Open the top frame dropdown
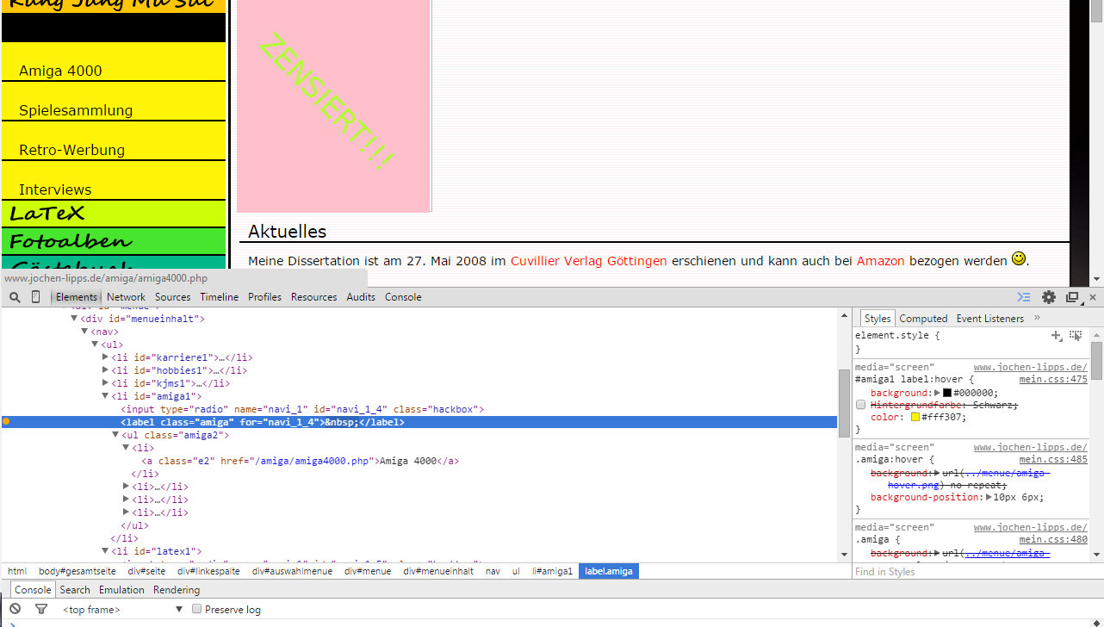 click(x=122, y=609)
